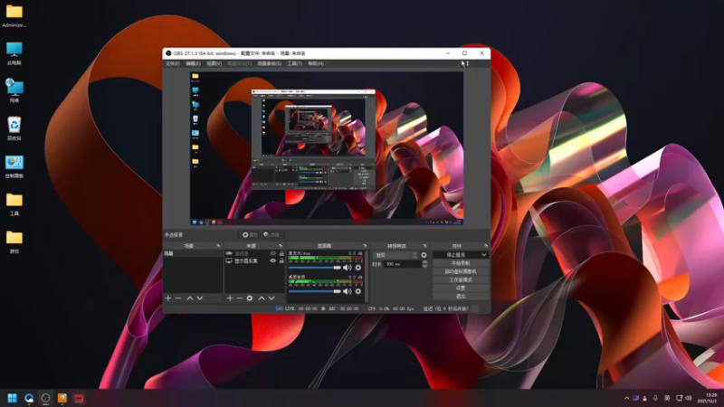Click the OBS preview canvas
Viewport: 724px width, 407px height.
(327, 148)
